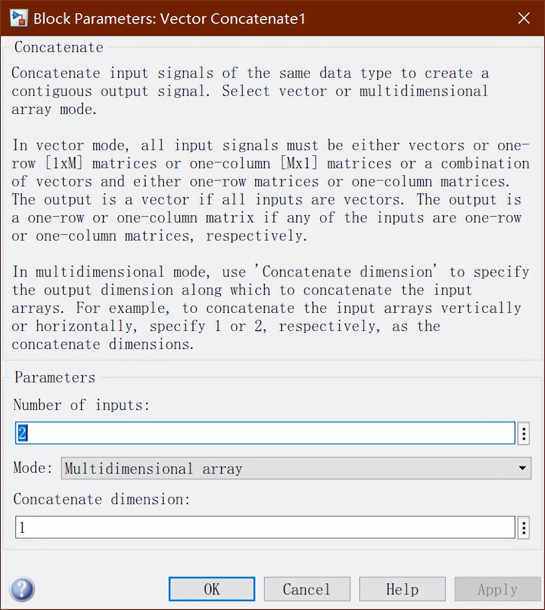Click the 'Number of inputs:' label
The width and height of the screenshot is (545, 610).
(81, 405)
